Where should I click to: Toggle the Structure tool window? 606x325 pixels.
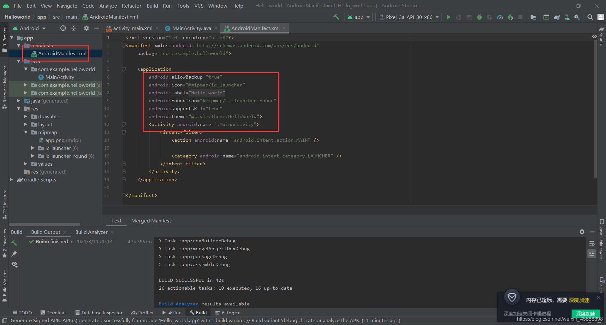pyautogui.click(x=4, y=204)
